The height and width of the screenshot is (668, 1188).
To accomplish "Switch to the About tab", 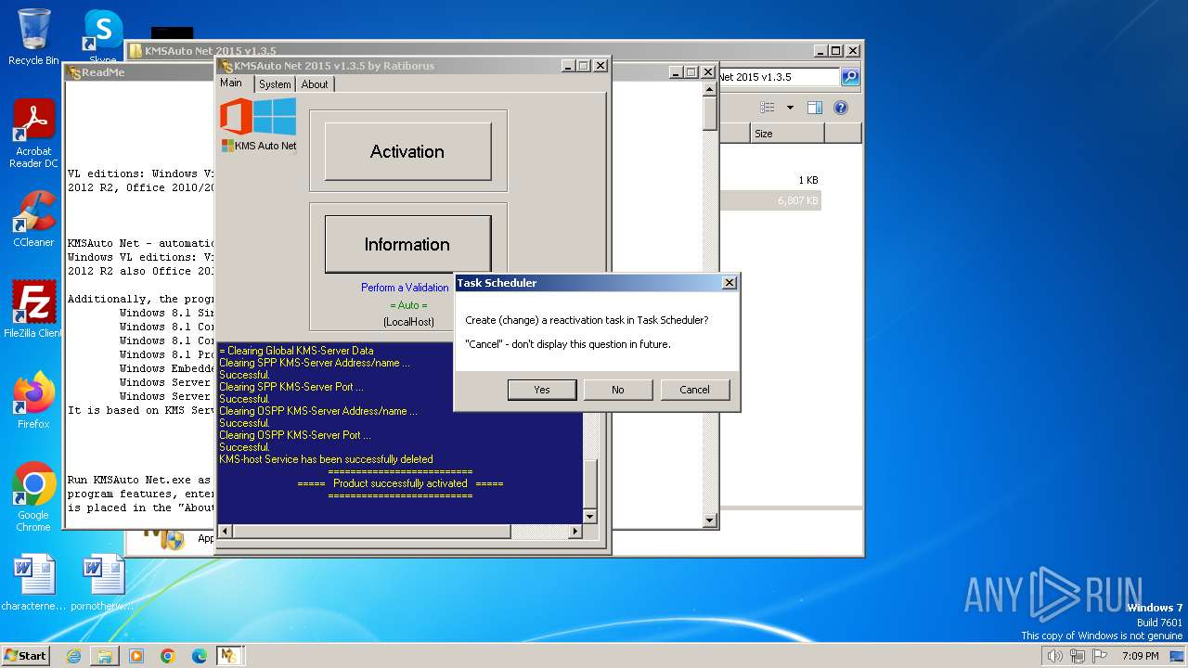I will (x=315, y=84).
